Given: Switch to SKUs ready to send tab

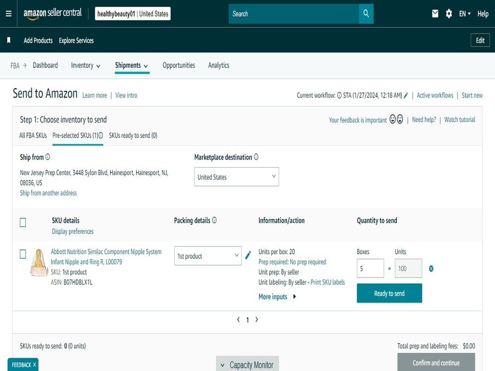Looking at the screenshot, I should click(133, 136).
